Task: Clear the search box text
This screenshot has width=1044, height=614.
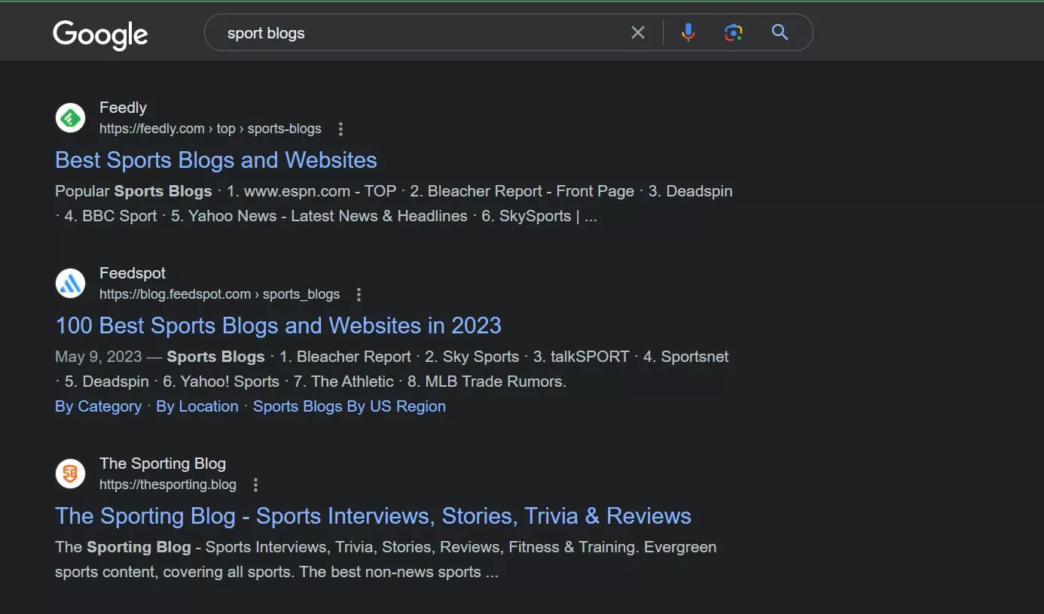Action: [638, 32]
